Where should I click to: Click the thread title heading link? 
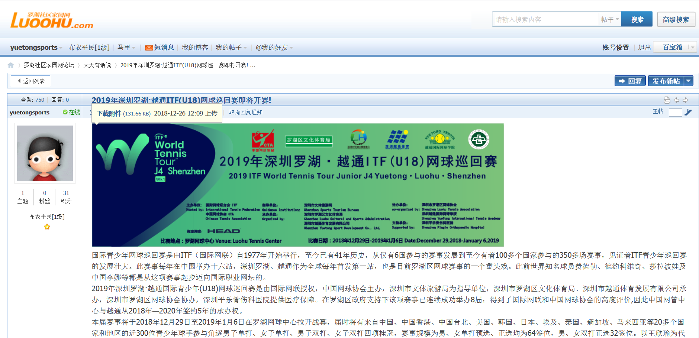(x=181, y=100)
